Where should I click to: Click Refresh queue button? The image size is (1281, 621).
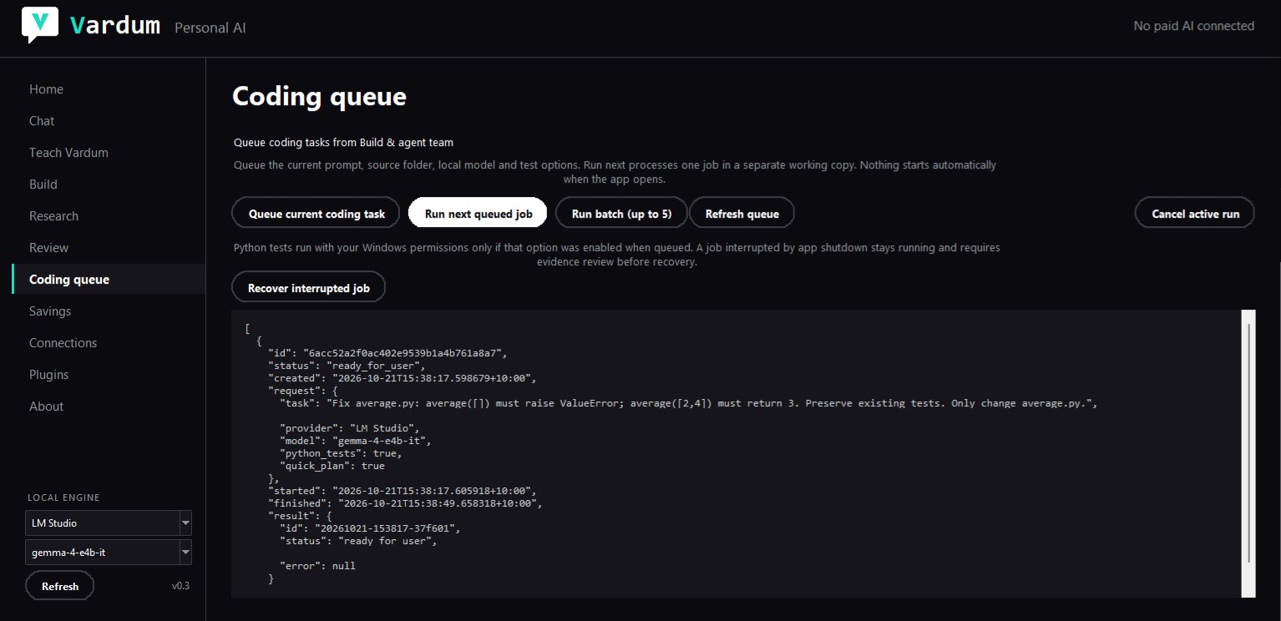[x=742, y=214]
